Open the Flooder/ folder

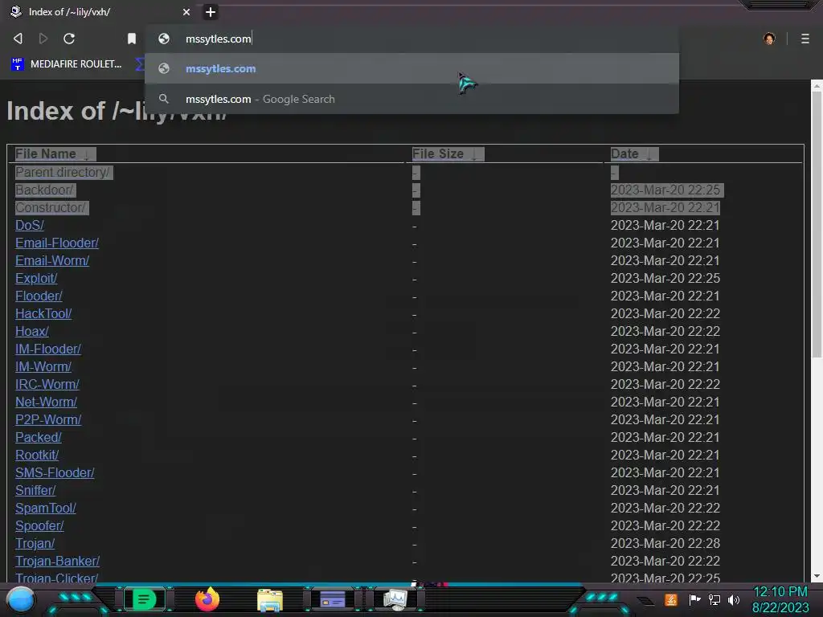pyautogui.click(x=39, y=296)
